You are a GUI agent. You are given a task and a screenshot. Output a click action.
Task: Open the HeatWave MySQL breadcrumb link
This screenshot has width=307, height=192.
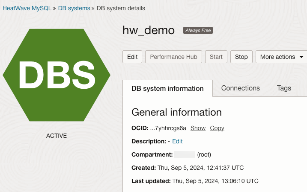point(27,8)
